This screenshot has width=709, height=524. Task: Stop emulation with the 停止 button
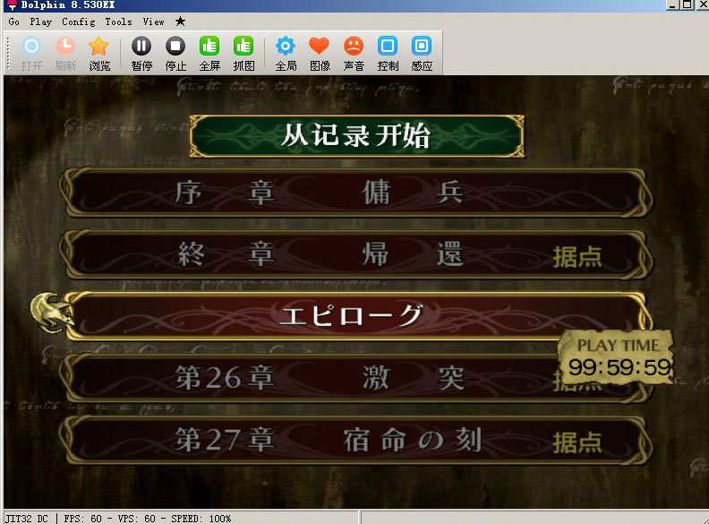(175, 52)
